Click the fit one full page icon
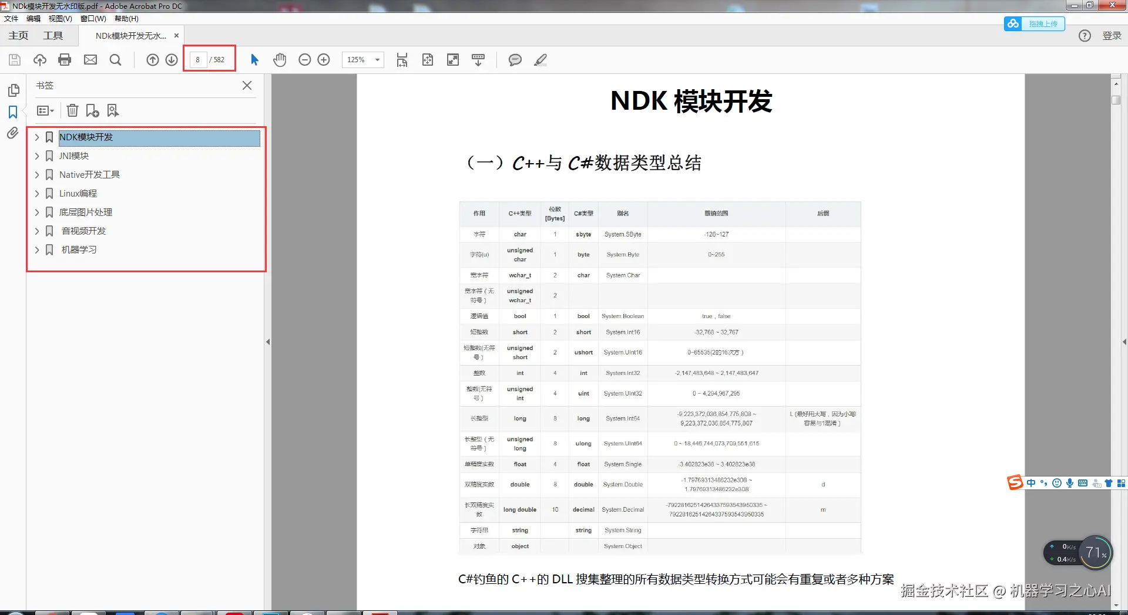This screenshot has height=615, width=1128. click(428, 60)
